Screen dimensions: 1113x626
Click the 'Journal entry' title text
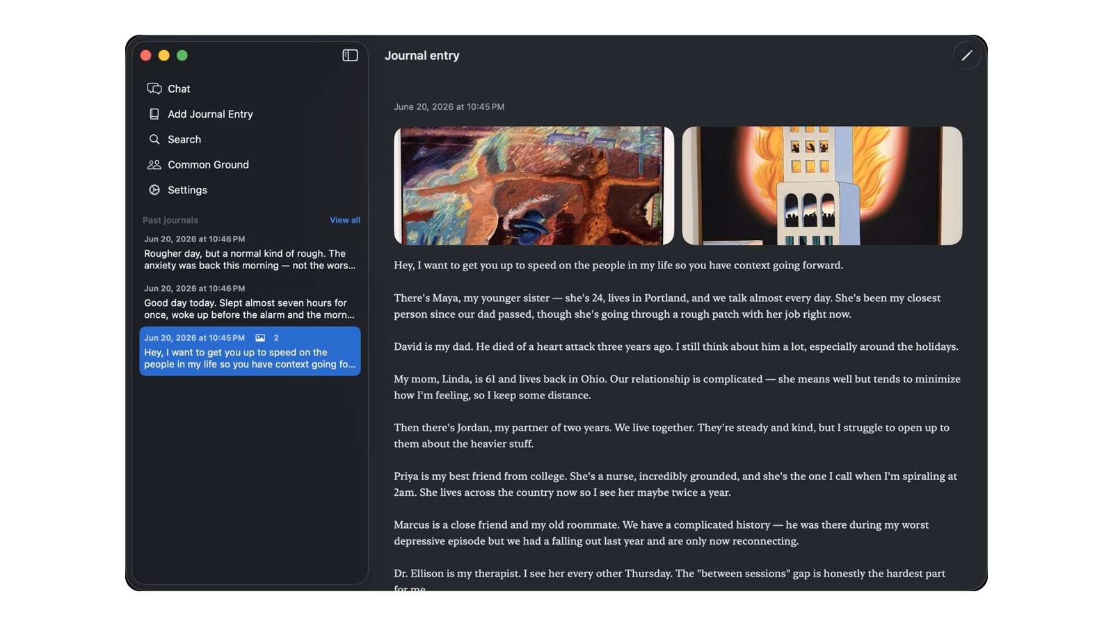422,56
